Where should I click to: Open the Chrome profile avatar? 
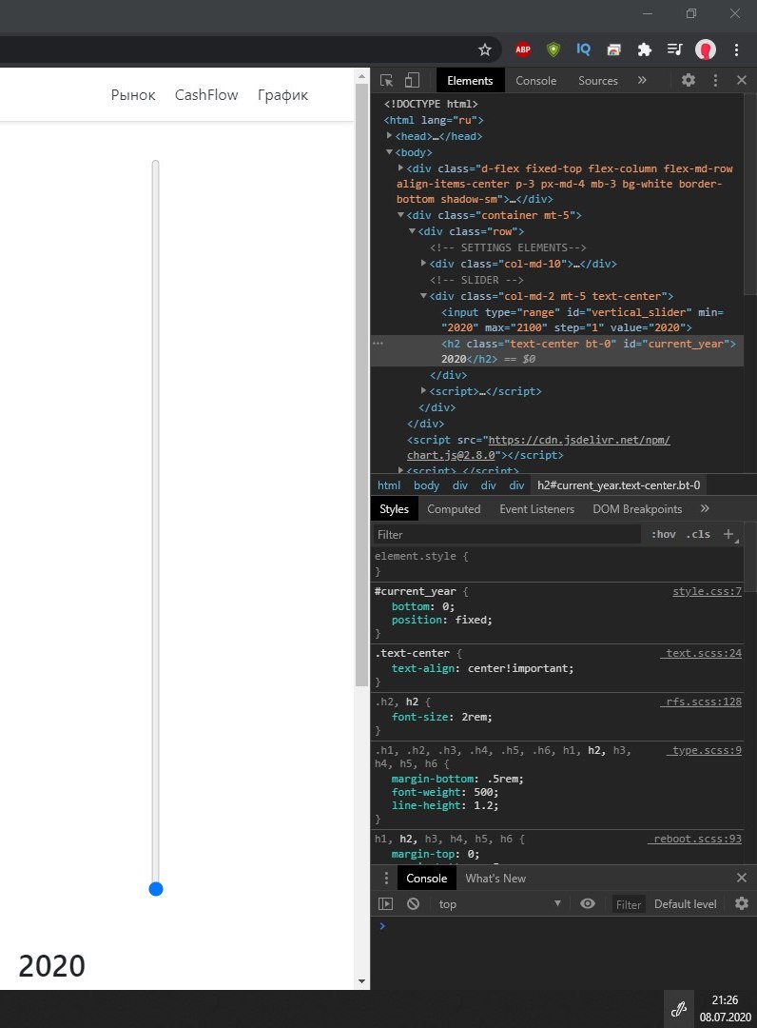(706, 49)
